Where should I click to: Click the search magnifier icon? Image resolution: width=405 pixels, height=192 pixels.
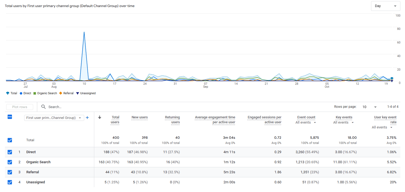click(43, 107)
